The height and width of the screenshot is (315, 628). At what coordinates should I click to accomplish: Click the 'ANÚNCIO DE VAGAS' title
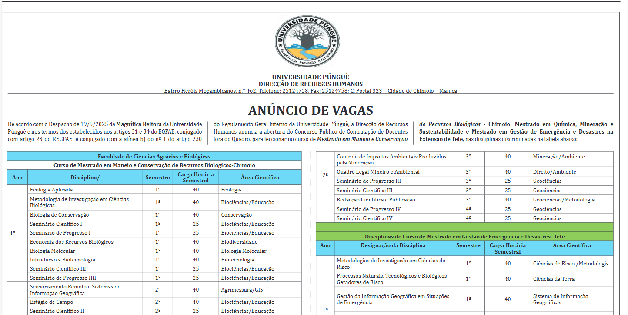[311, 110]
